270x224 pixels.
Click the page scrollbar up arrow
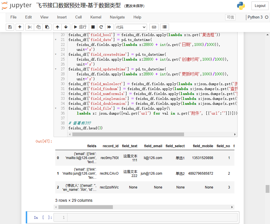267,35
